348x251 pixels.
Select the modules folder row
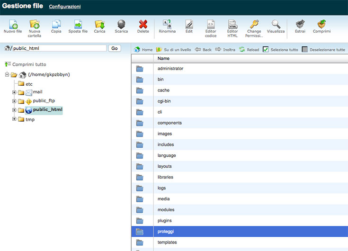[240, 210]
